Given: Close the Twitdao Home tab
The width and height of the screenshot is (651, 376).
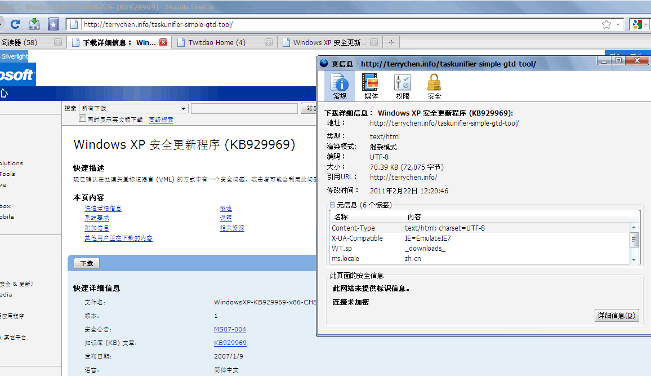Looking at the screenshot, I should click(x=269, y=42).
